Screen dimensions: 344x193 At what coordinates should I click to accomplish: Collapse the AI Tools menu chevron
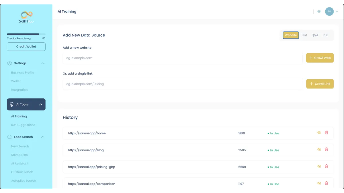click(x=41, y=104)
